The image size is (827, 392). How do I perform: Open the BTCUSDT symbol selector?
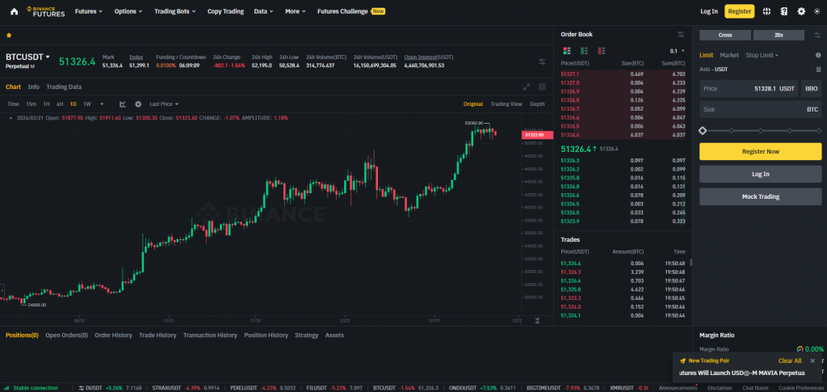[x=28, y=57]
